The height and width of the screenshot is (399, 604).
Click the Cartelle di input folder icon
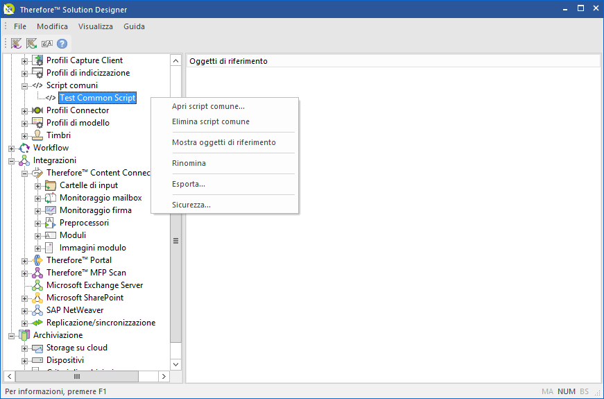(51, 185)
